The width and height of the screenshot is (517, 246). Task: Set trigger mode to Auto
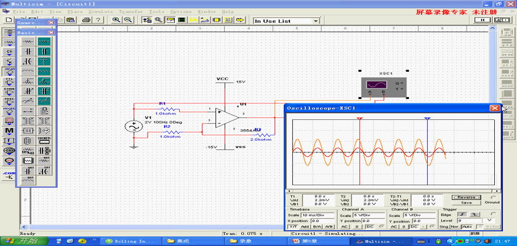coord(467,226)
